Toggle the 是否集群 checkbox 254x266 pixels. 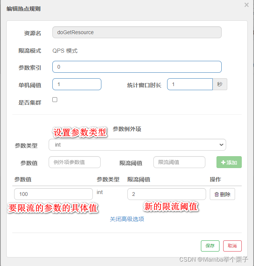coord(55,99)
